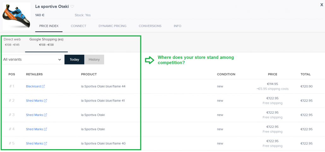The width and height of the screenshot is (325, 152).
Task: Select the Direct web channel tab
Action: (x=12, y=42)
